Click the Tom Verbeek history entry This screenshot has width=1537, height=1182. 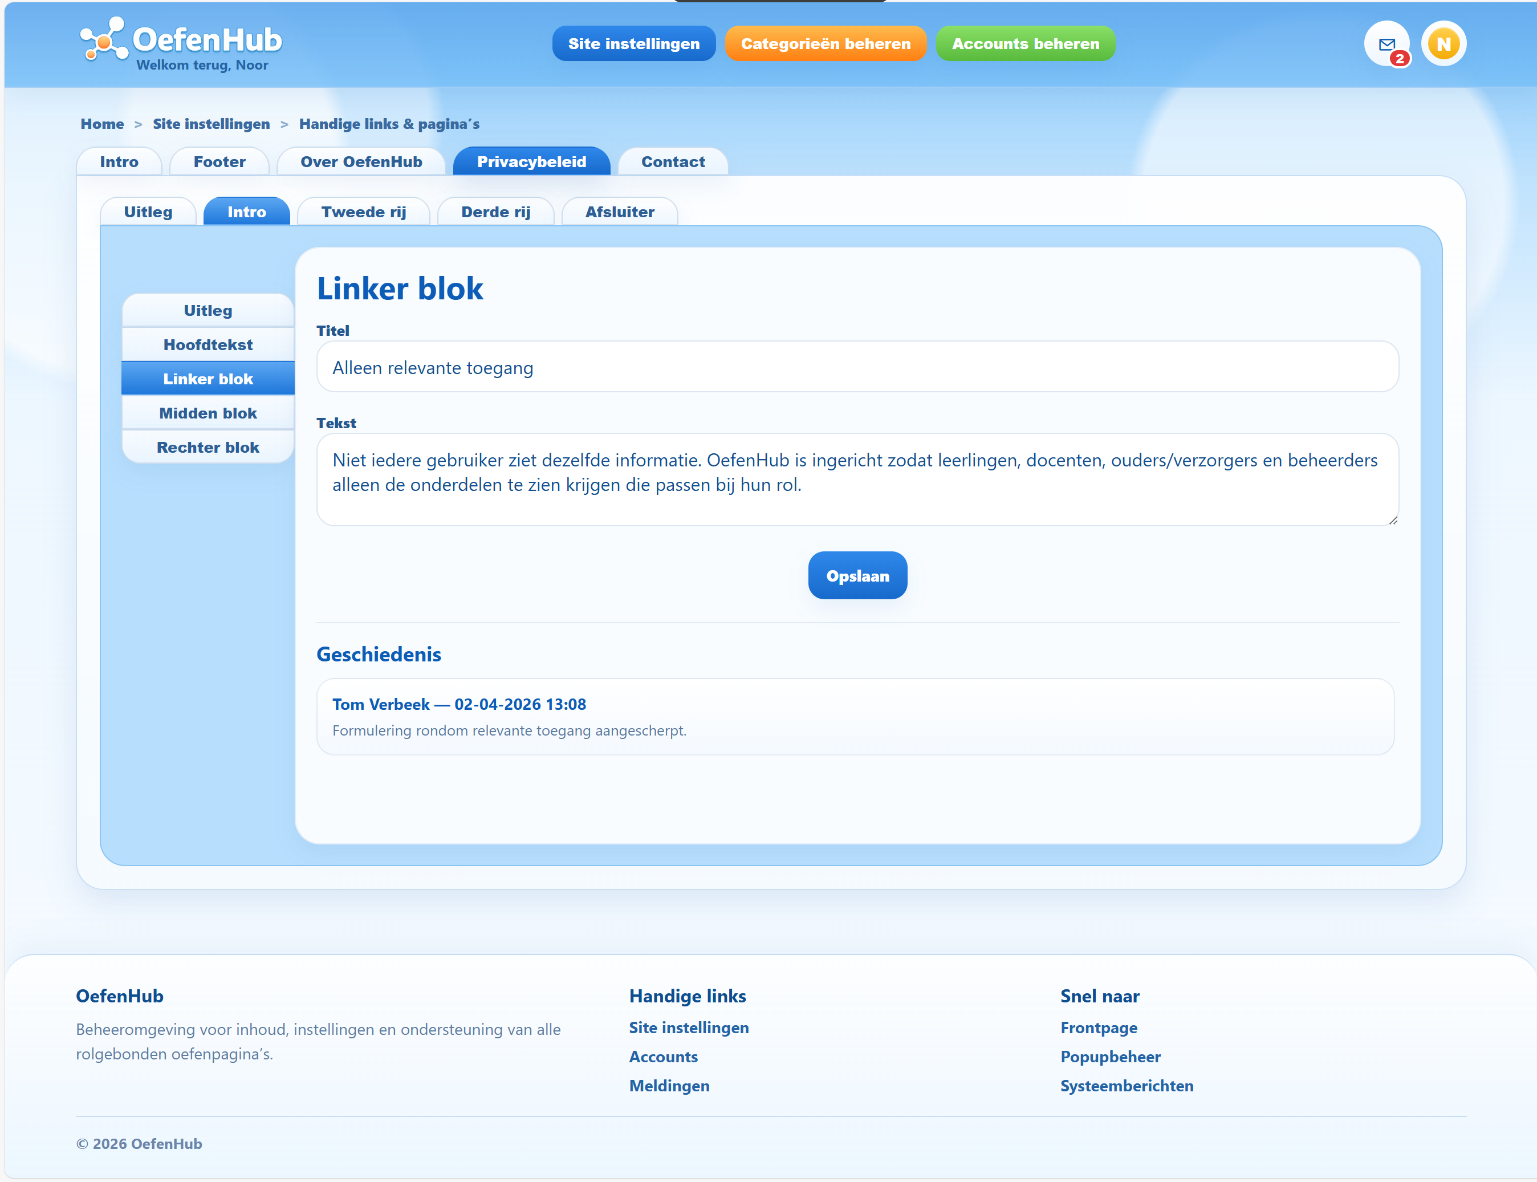pyautogui.click(x=855, y=717)
